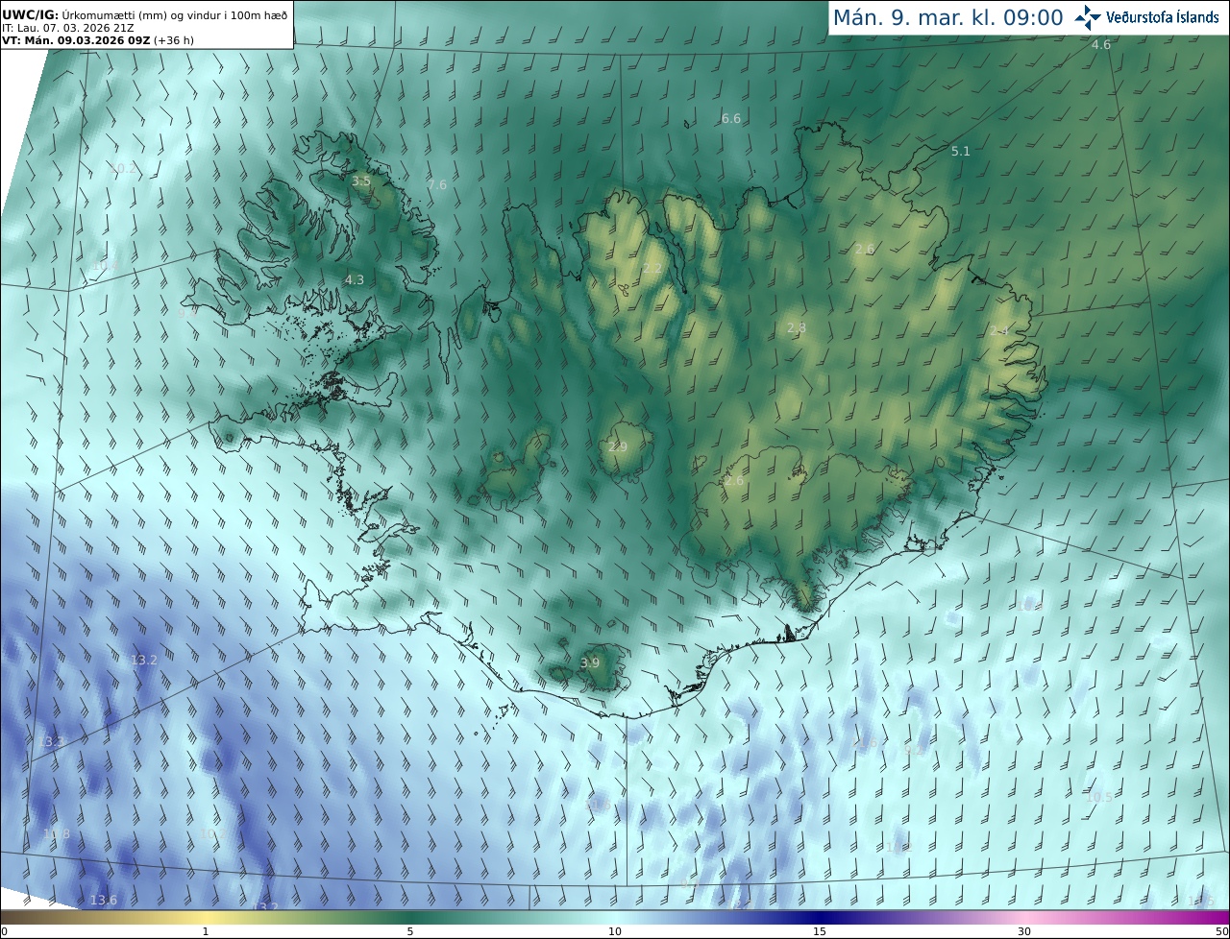Click the 2.8 value on the map
1230x939 pixels.
click(x=797, y=327)
